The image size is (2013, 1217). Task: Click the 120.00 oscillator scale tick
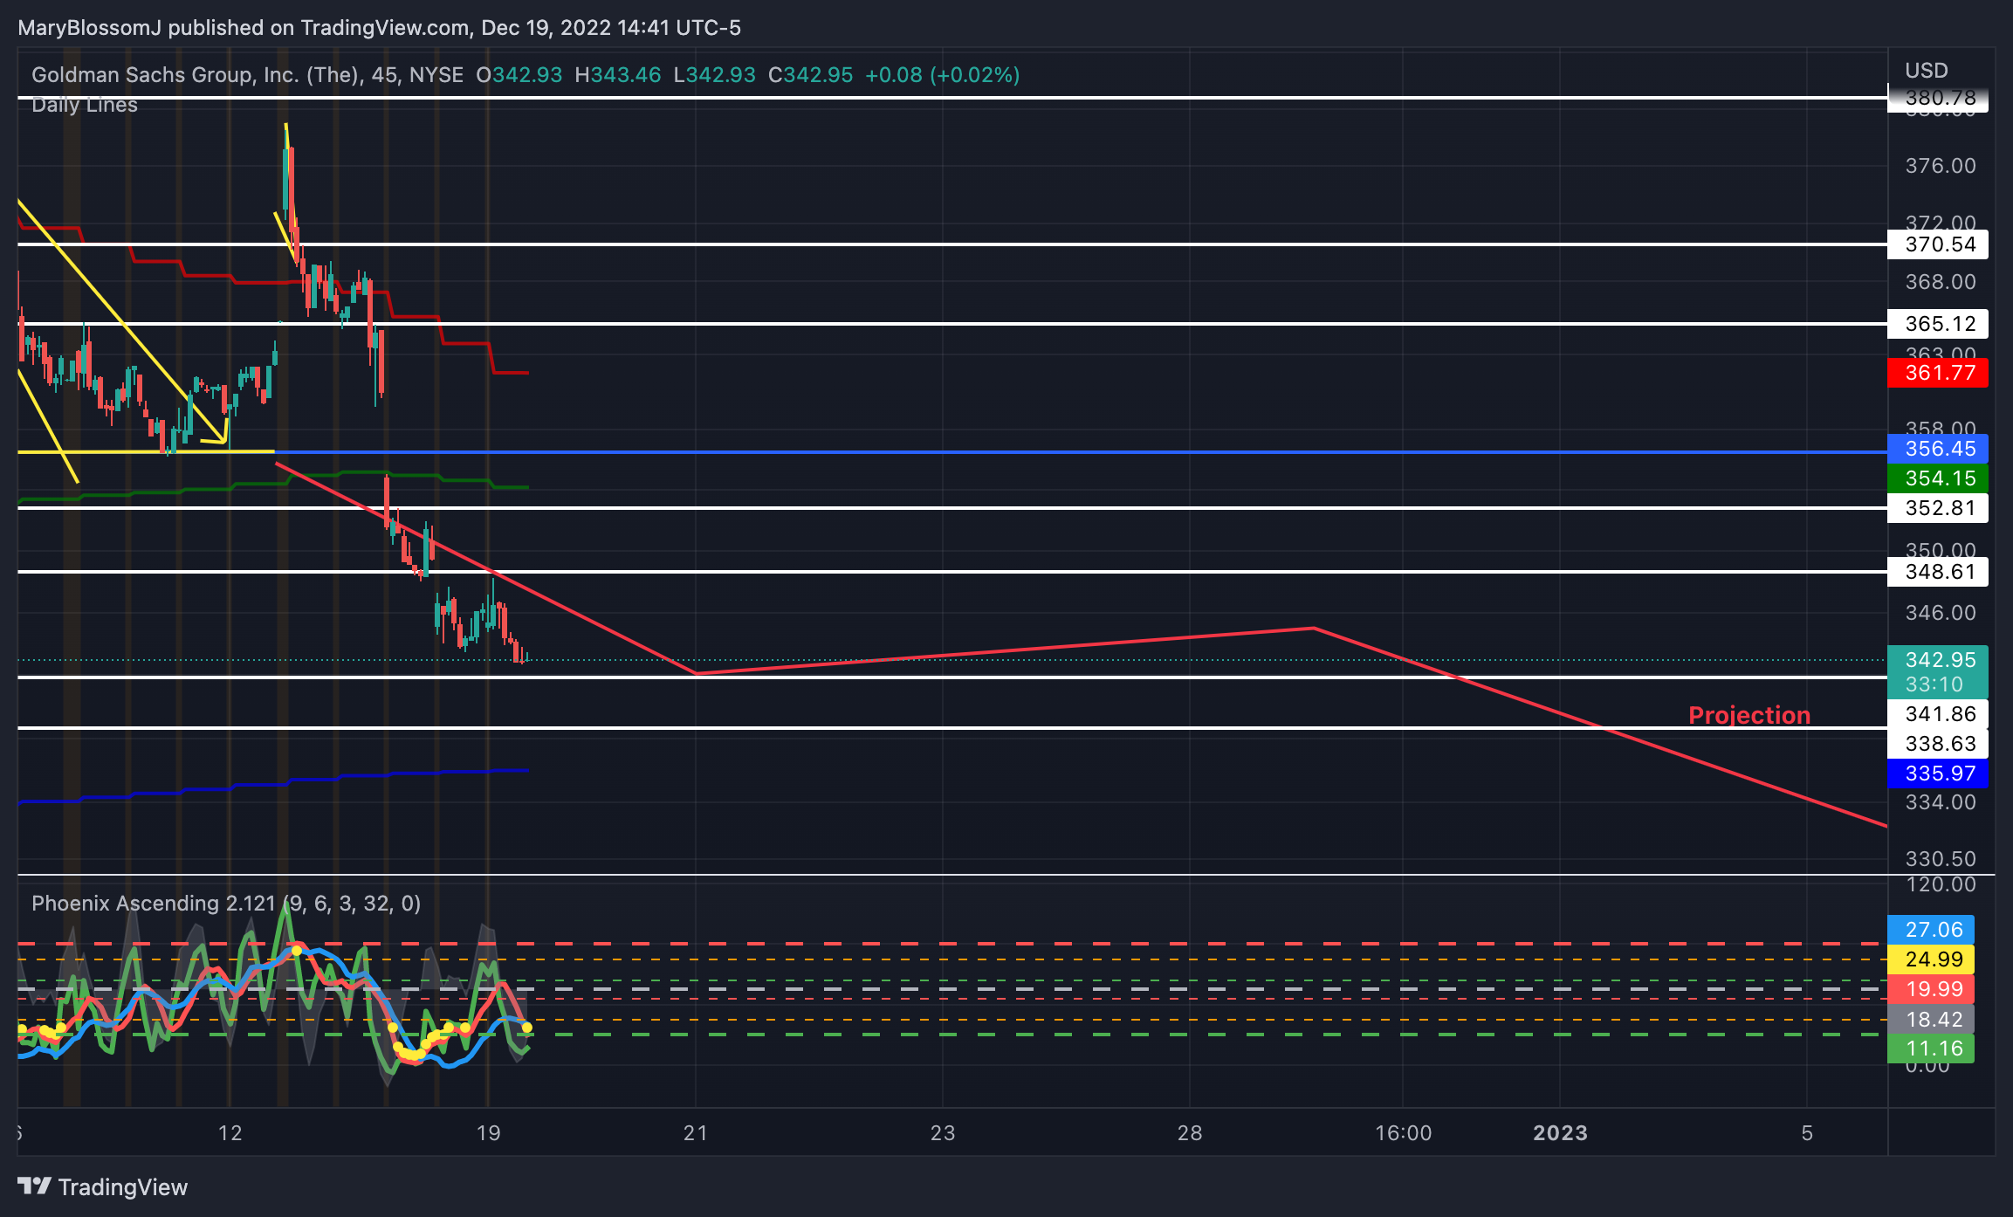point(1941,884)
